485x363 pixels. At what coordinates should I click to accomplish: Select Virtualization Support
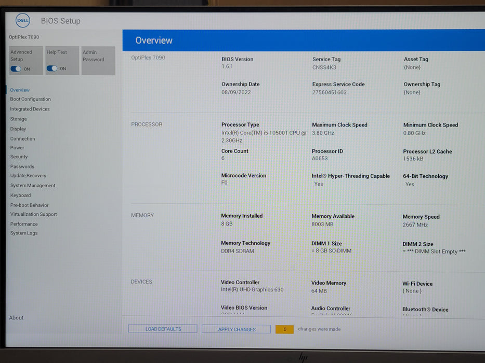(33, 214)
